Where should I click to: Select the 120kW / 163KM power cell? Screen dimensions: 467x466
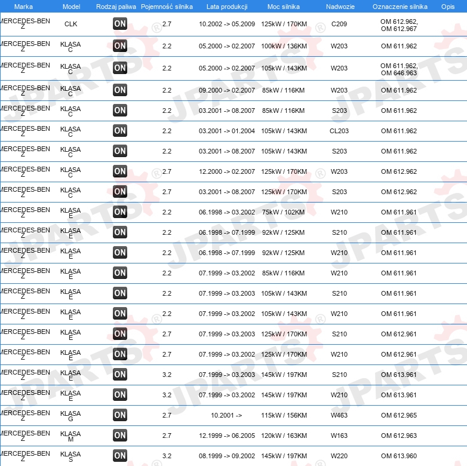click(x=284, y=436)
